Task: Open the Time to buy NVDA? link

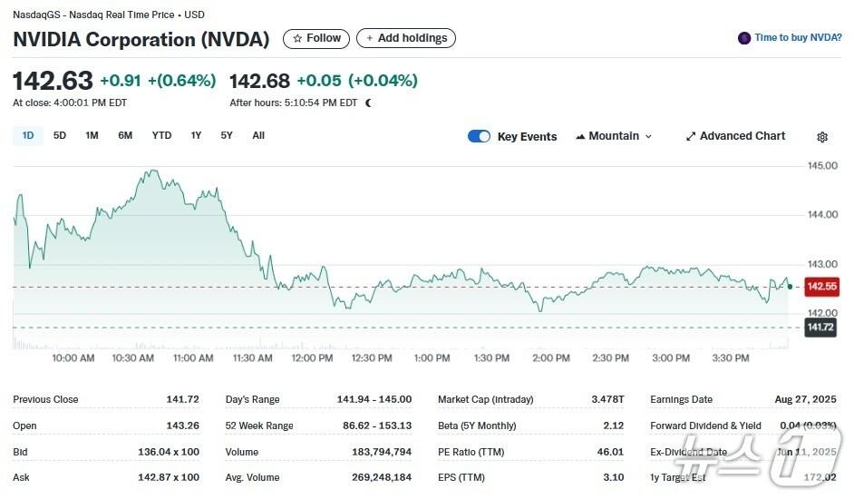Action: 798,38
